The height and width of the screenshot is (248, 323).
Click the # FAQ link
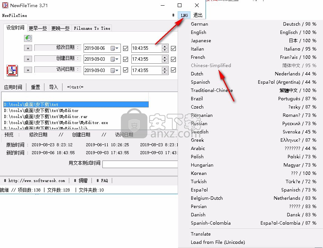(102, 181)
